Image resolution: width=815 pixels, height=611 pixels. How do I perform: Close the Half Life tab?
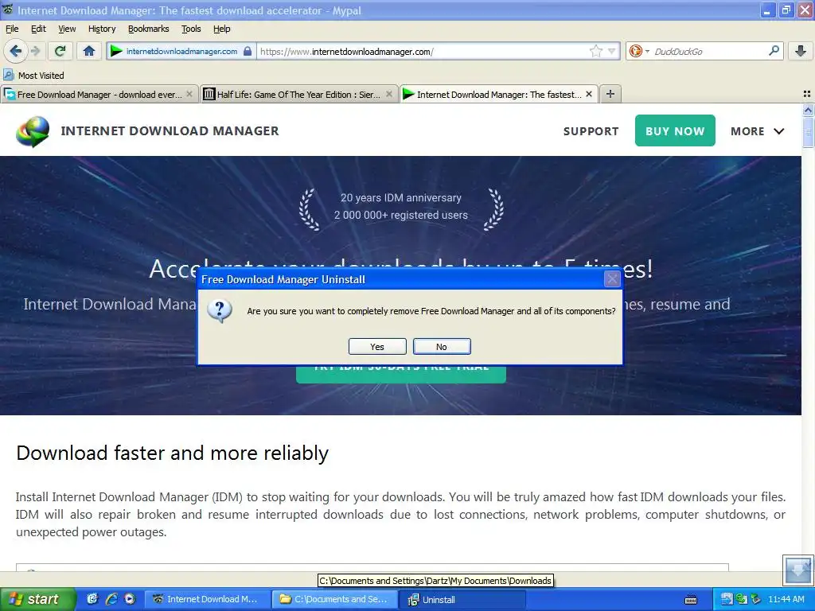(x=388, y=94)
